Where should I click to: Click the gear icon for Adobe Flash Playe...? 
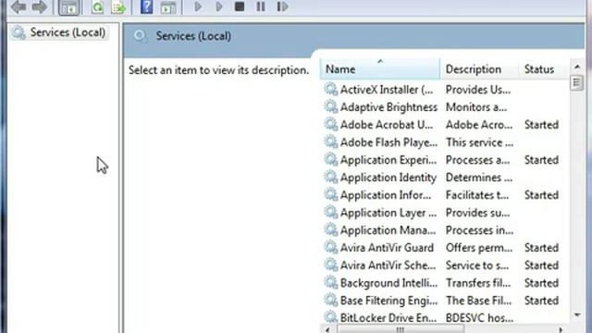point(331,142)
